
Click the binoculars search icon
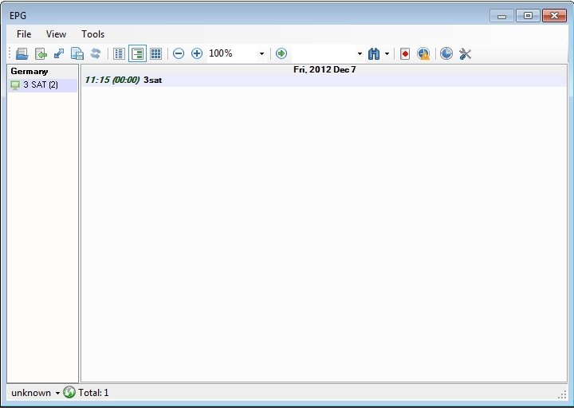pyautogui.click(x=374, y=54)
